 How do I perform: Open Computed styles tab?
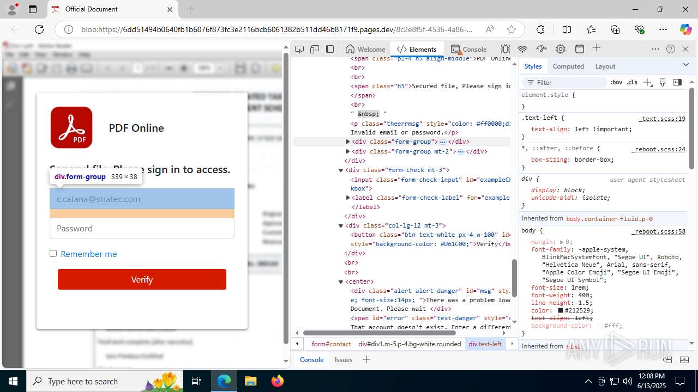coord(568,66)
